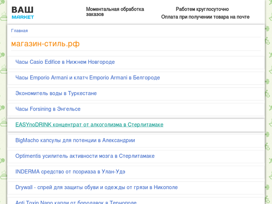
Task: Open Часы Forsining в Энгельсе link
Action: pos(48,109)
